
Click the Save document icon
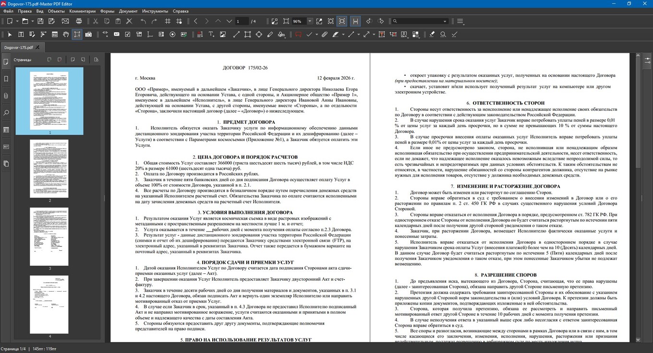click(x=40, y=21)
